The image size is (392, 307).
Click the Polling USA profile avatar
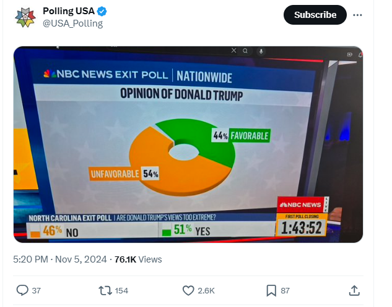[x=25, y=17]
